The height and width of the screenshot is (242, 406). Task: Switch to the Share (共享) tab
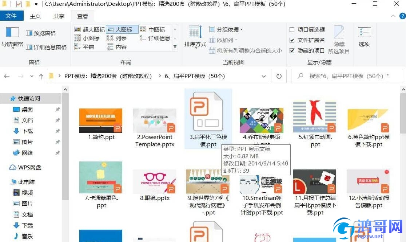(59, 16)
